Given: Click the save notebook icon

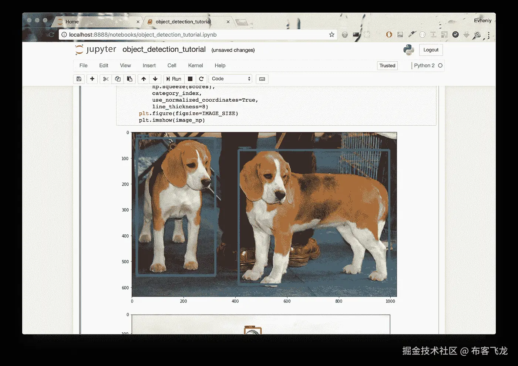Looking at the screenshot, I should click(x=79, y=79).
